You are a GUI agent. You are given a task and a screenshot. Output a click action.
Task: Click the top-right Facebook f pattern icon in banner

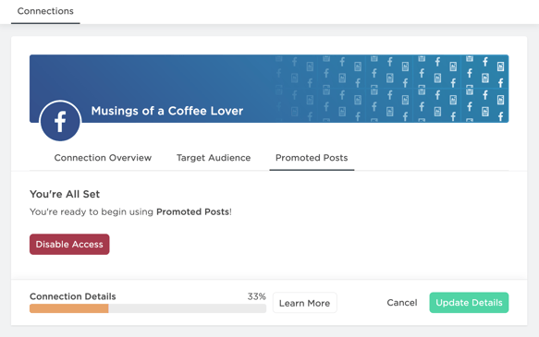[485, 62]
